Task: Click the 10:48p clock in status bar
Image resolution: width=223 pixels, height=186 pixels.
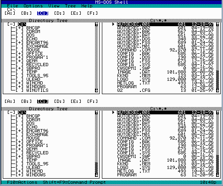Action: [x=208, y=182]
